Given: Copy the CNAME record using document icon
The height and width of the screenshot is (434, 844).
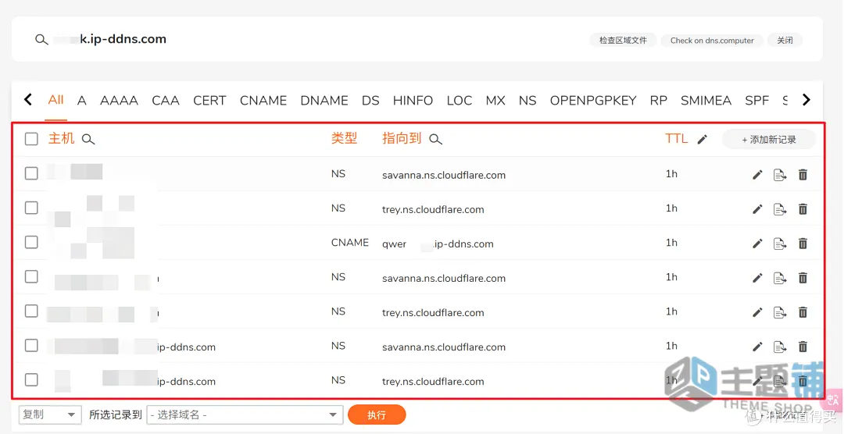Looking at the screenshot, I should point(779,244).
